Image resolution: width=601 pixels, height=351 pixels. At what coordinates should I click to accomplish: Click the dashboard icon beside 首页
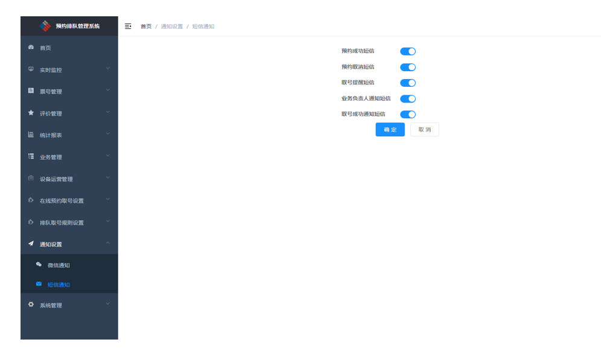point(31,48)
